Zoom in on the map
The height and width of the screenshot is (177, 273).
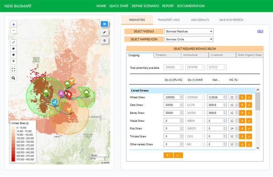13,24
